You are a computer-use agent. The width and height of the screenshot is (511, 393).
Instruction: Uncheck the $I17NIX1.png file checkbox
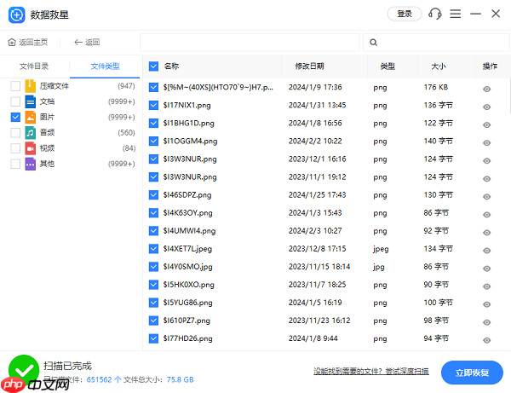pyautogui.click(x=153, y=105)
